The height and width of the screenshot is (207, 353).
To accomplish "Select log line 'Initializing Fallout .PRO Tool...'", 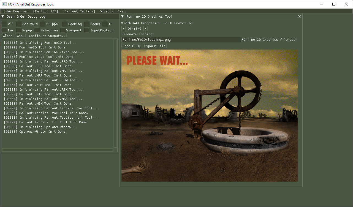I will 43,61.
